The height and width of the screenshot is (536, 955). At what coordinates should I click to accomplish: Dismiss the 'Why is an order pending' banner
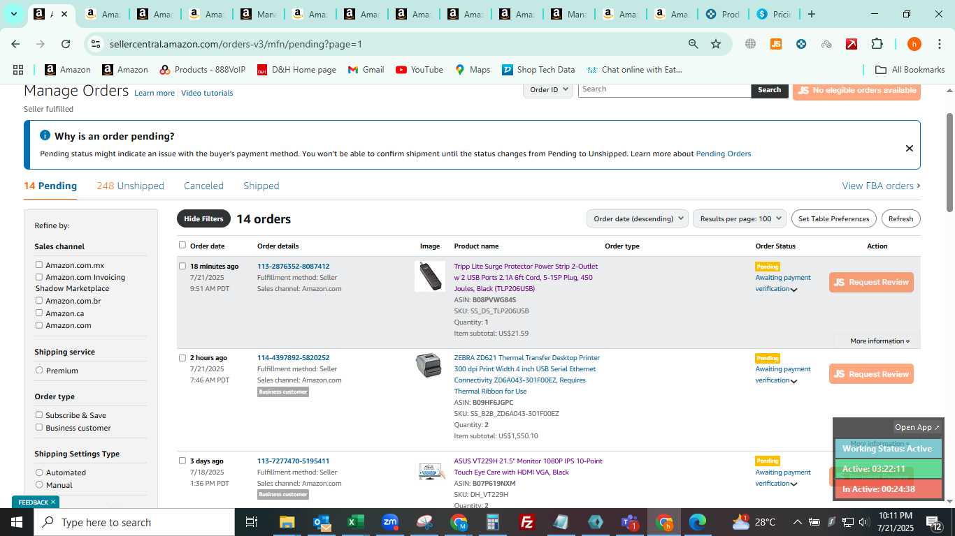(909, 148)
